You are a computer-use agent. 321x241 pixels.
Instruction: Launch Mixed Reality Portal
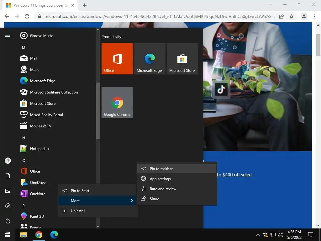tap(42, 115)
